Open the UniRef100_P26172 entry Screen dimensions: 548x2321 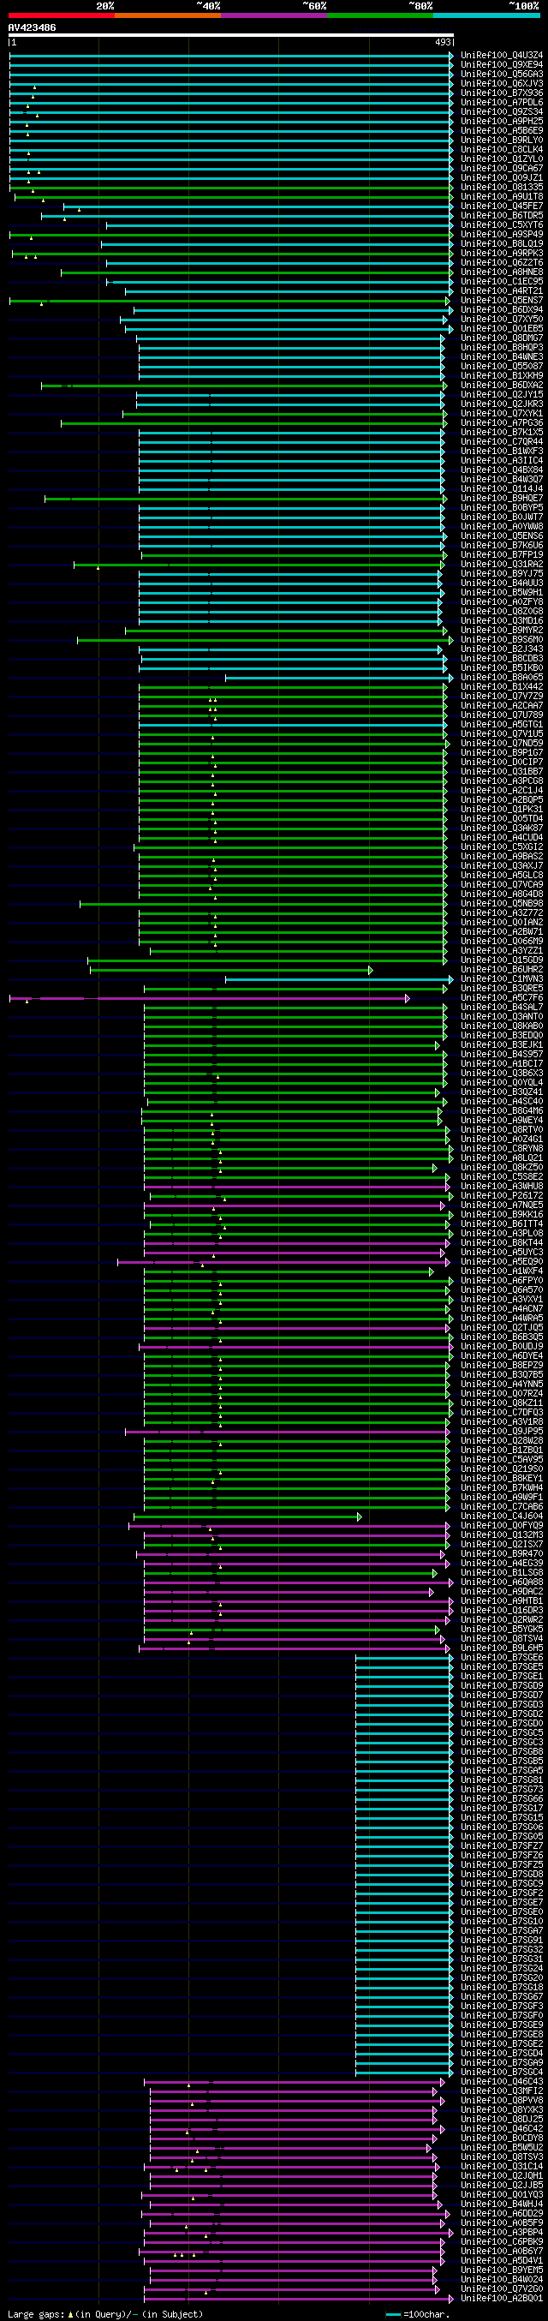[x=501, y=1197]
